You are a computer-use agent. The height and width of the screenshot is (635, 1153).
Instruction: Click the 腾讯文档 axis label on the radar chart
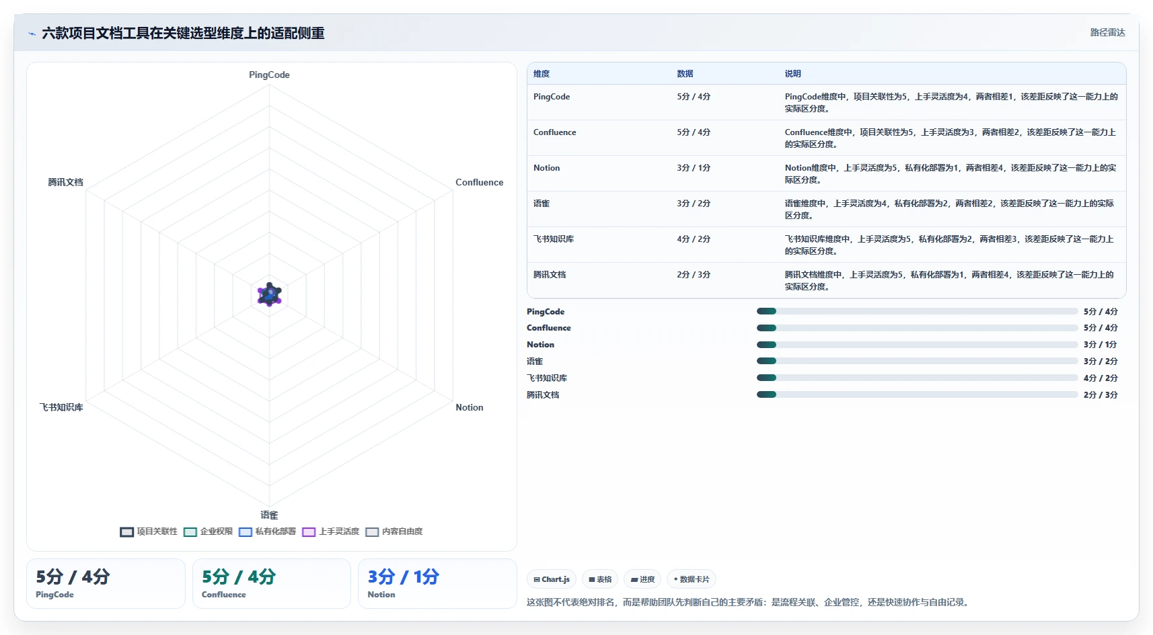coord(65,182)
